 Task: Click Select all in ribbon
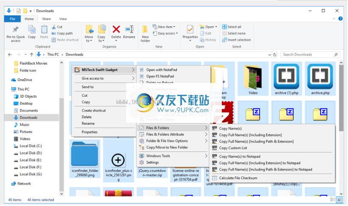point(232,27)
